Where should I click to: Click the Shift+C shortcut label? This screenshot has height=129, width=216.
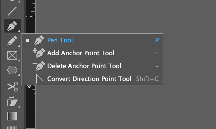(x=147, y=79)
